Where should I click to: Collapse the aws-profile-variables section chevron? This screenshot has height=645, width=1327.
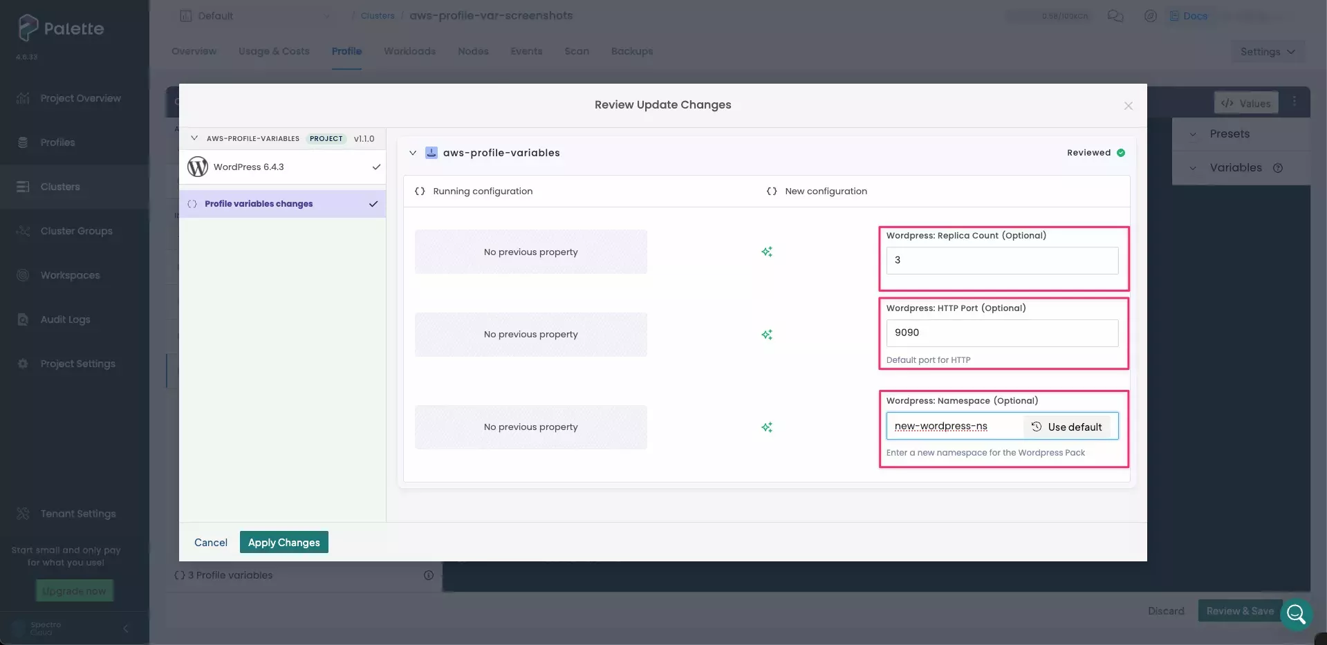[x=413, y=153]
